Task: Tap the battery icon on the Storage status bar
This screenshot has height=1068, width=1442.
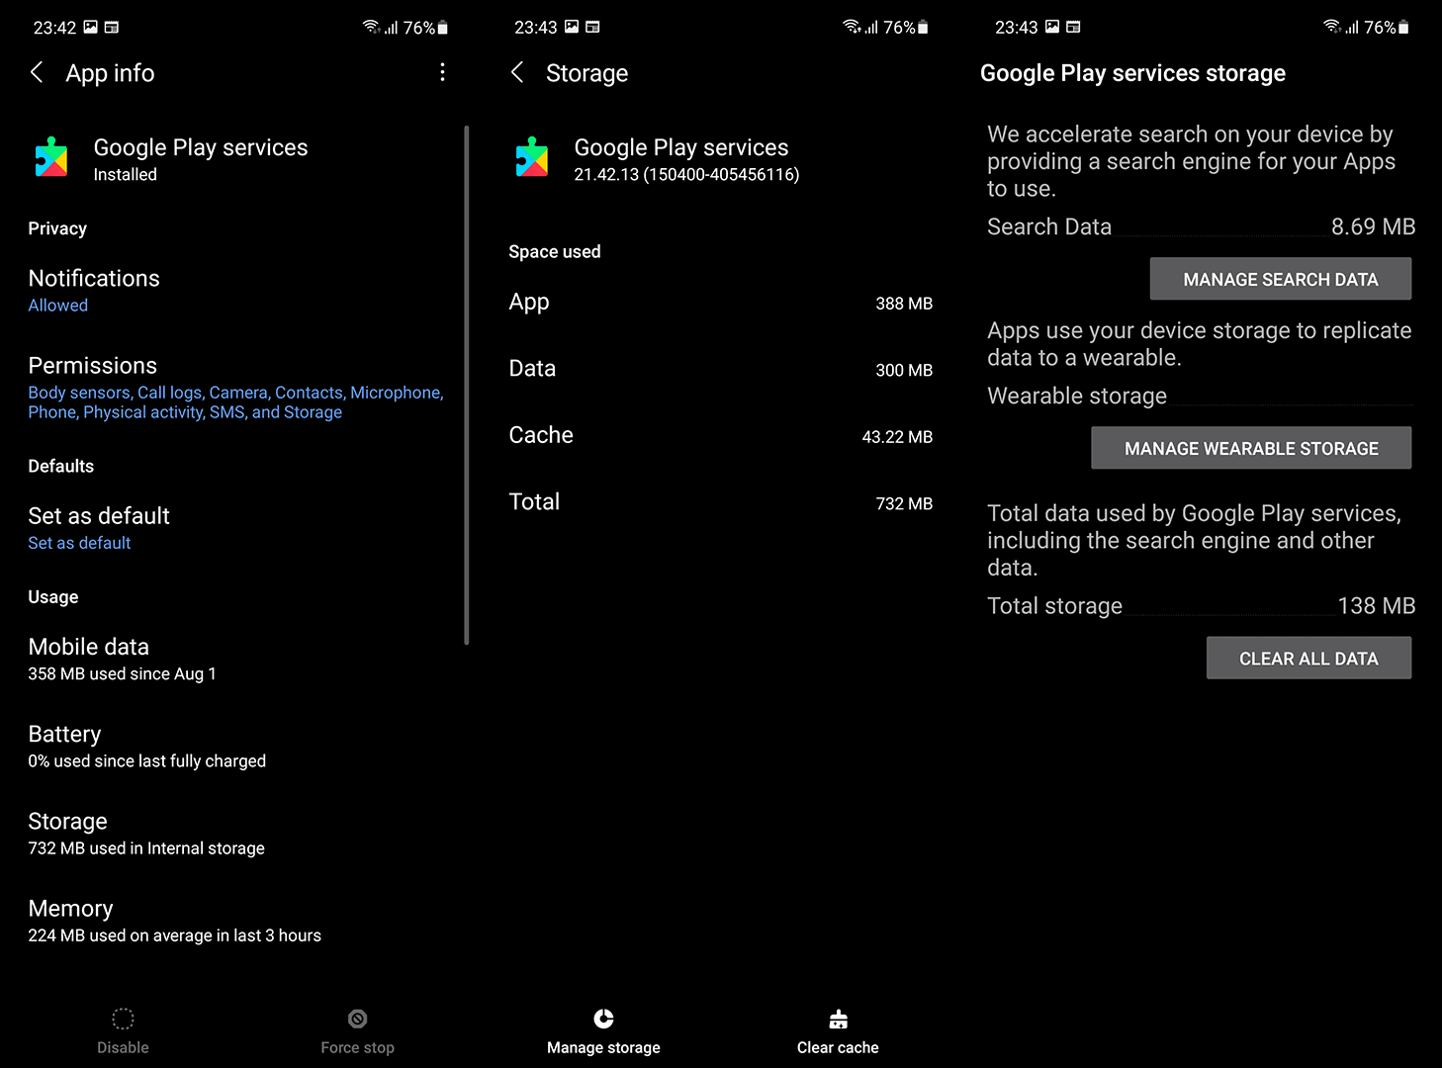Action: [924, 28]
